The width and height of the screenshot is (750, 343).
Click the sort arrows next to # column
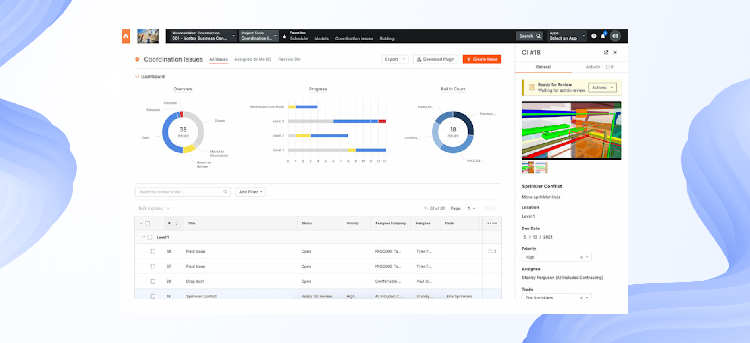click(x=176, y=223)
